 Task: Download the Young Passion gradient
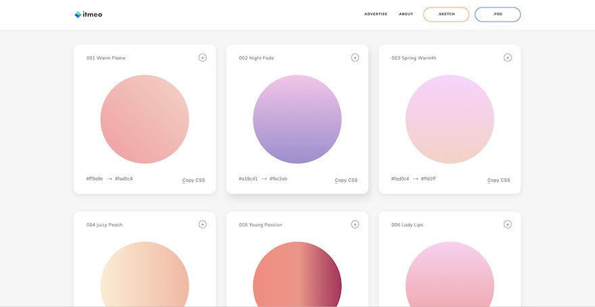[x=355, y=225]
